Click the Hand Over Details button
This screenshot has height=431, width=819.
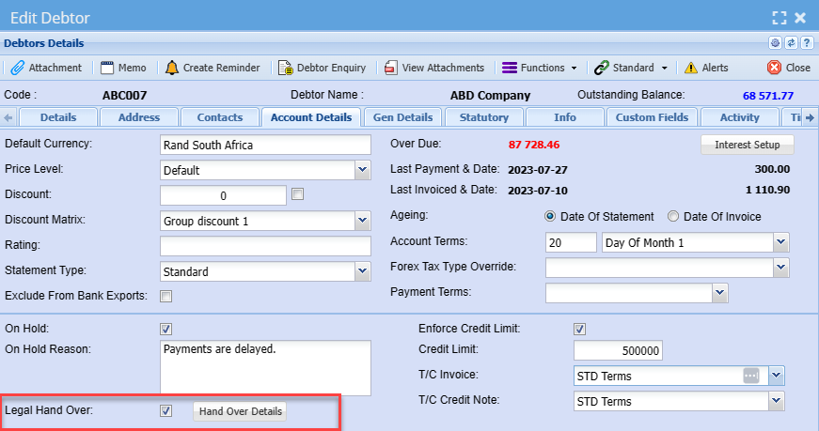point(241,411)
